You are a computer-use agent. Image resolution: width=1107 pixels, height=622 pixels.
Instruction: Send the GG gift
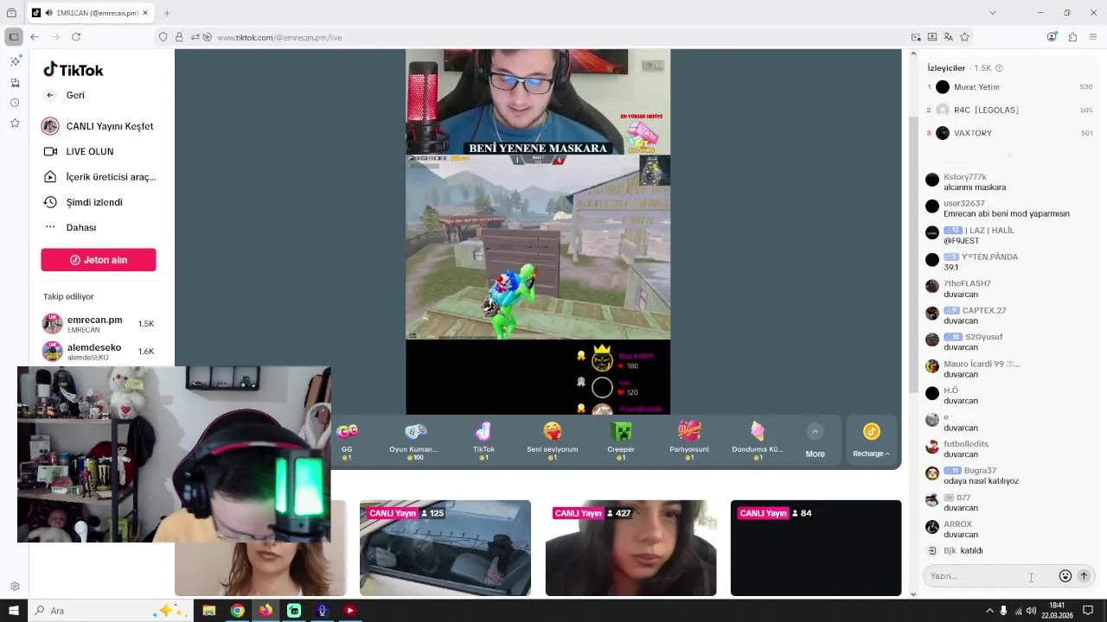click(x=347, y=441)
